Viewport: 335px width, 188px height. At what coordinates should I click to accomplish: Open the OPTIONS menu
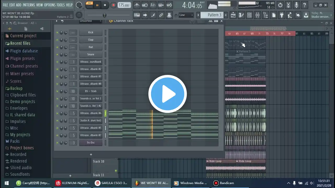point(50,5)
